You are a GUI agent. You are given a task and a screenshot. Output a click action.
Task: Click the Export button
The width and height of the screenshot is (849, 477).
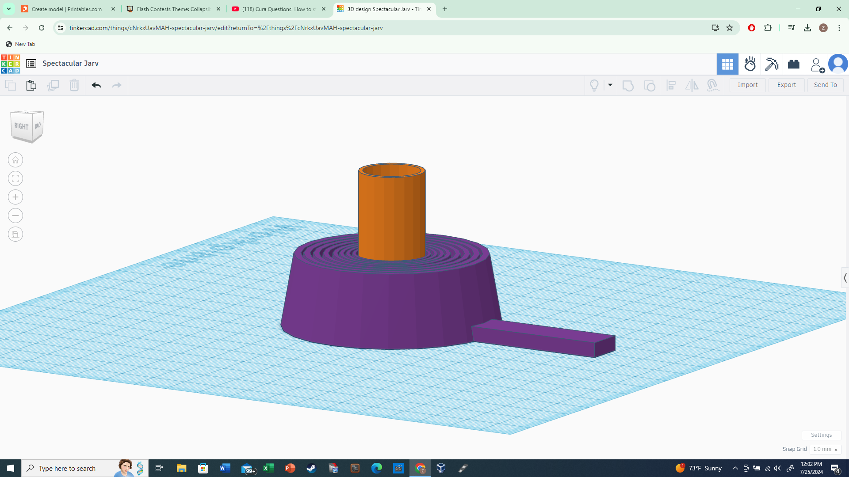tap(786, 85)
